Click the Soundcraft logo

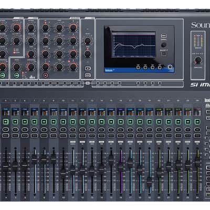[201, 25]
